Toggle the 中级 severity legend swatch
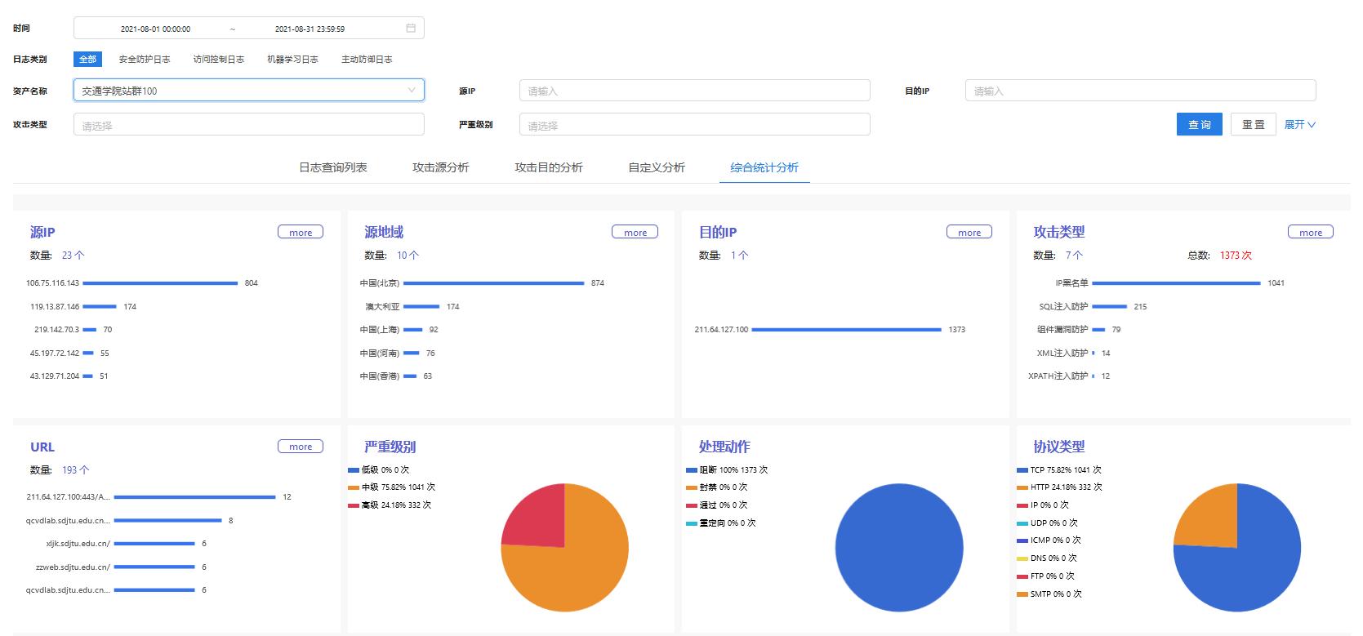The width and height of the screenshot is (1363, 636). [x=353, y=487]
